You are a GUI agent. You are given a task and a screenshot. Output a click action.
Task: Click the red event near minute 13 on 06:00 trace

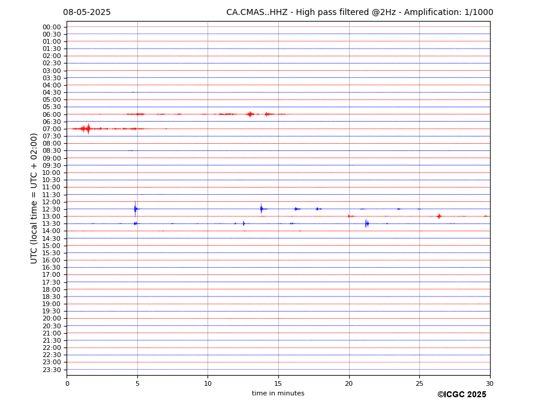pyautogui.click(x=250, y=114)
